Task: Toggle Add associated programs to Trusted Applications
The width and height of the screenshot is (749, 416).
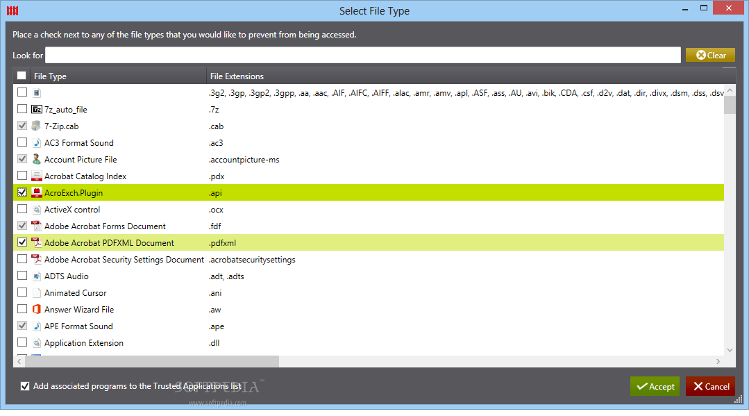Action: coord(25,386)
